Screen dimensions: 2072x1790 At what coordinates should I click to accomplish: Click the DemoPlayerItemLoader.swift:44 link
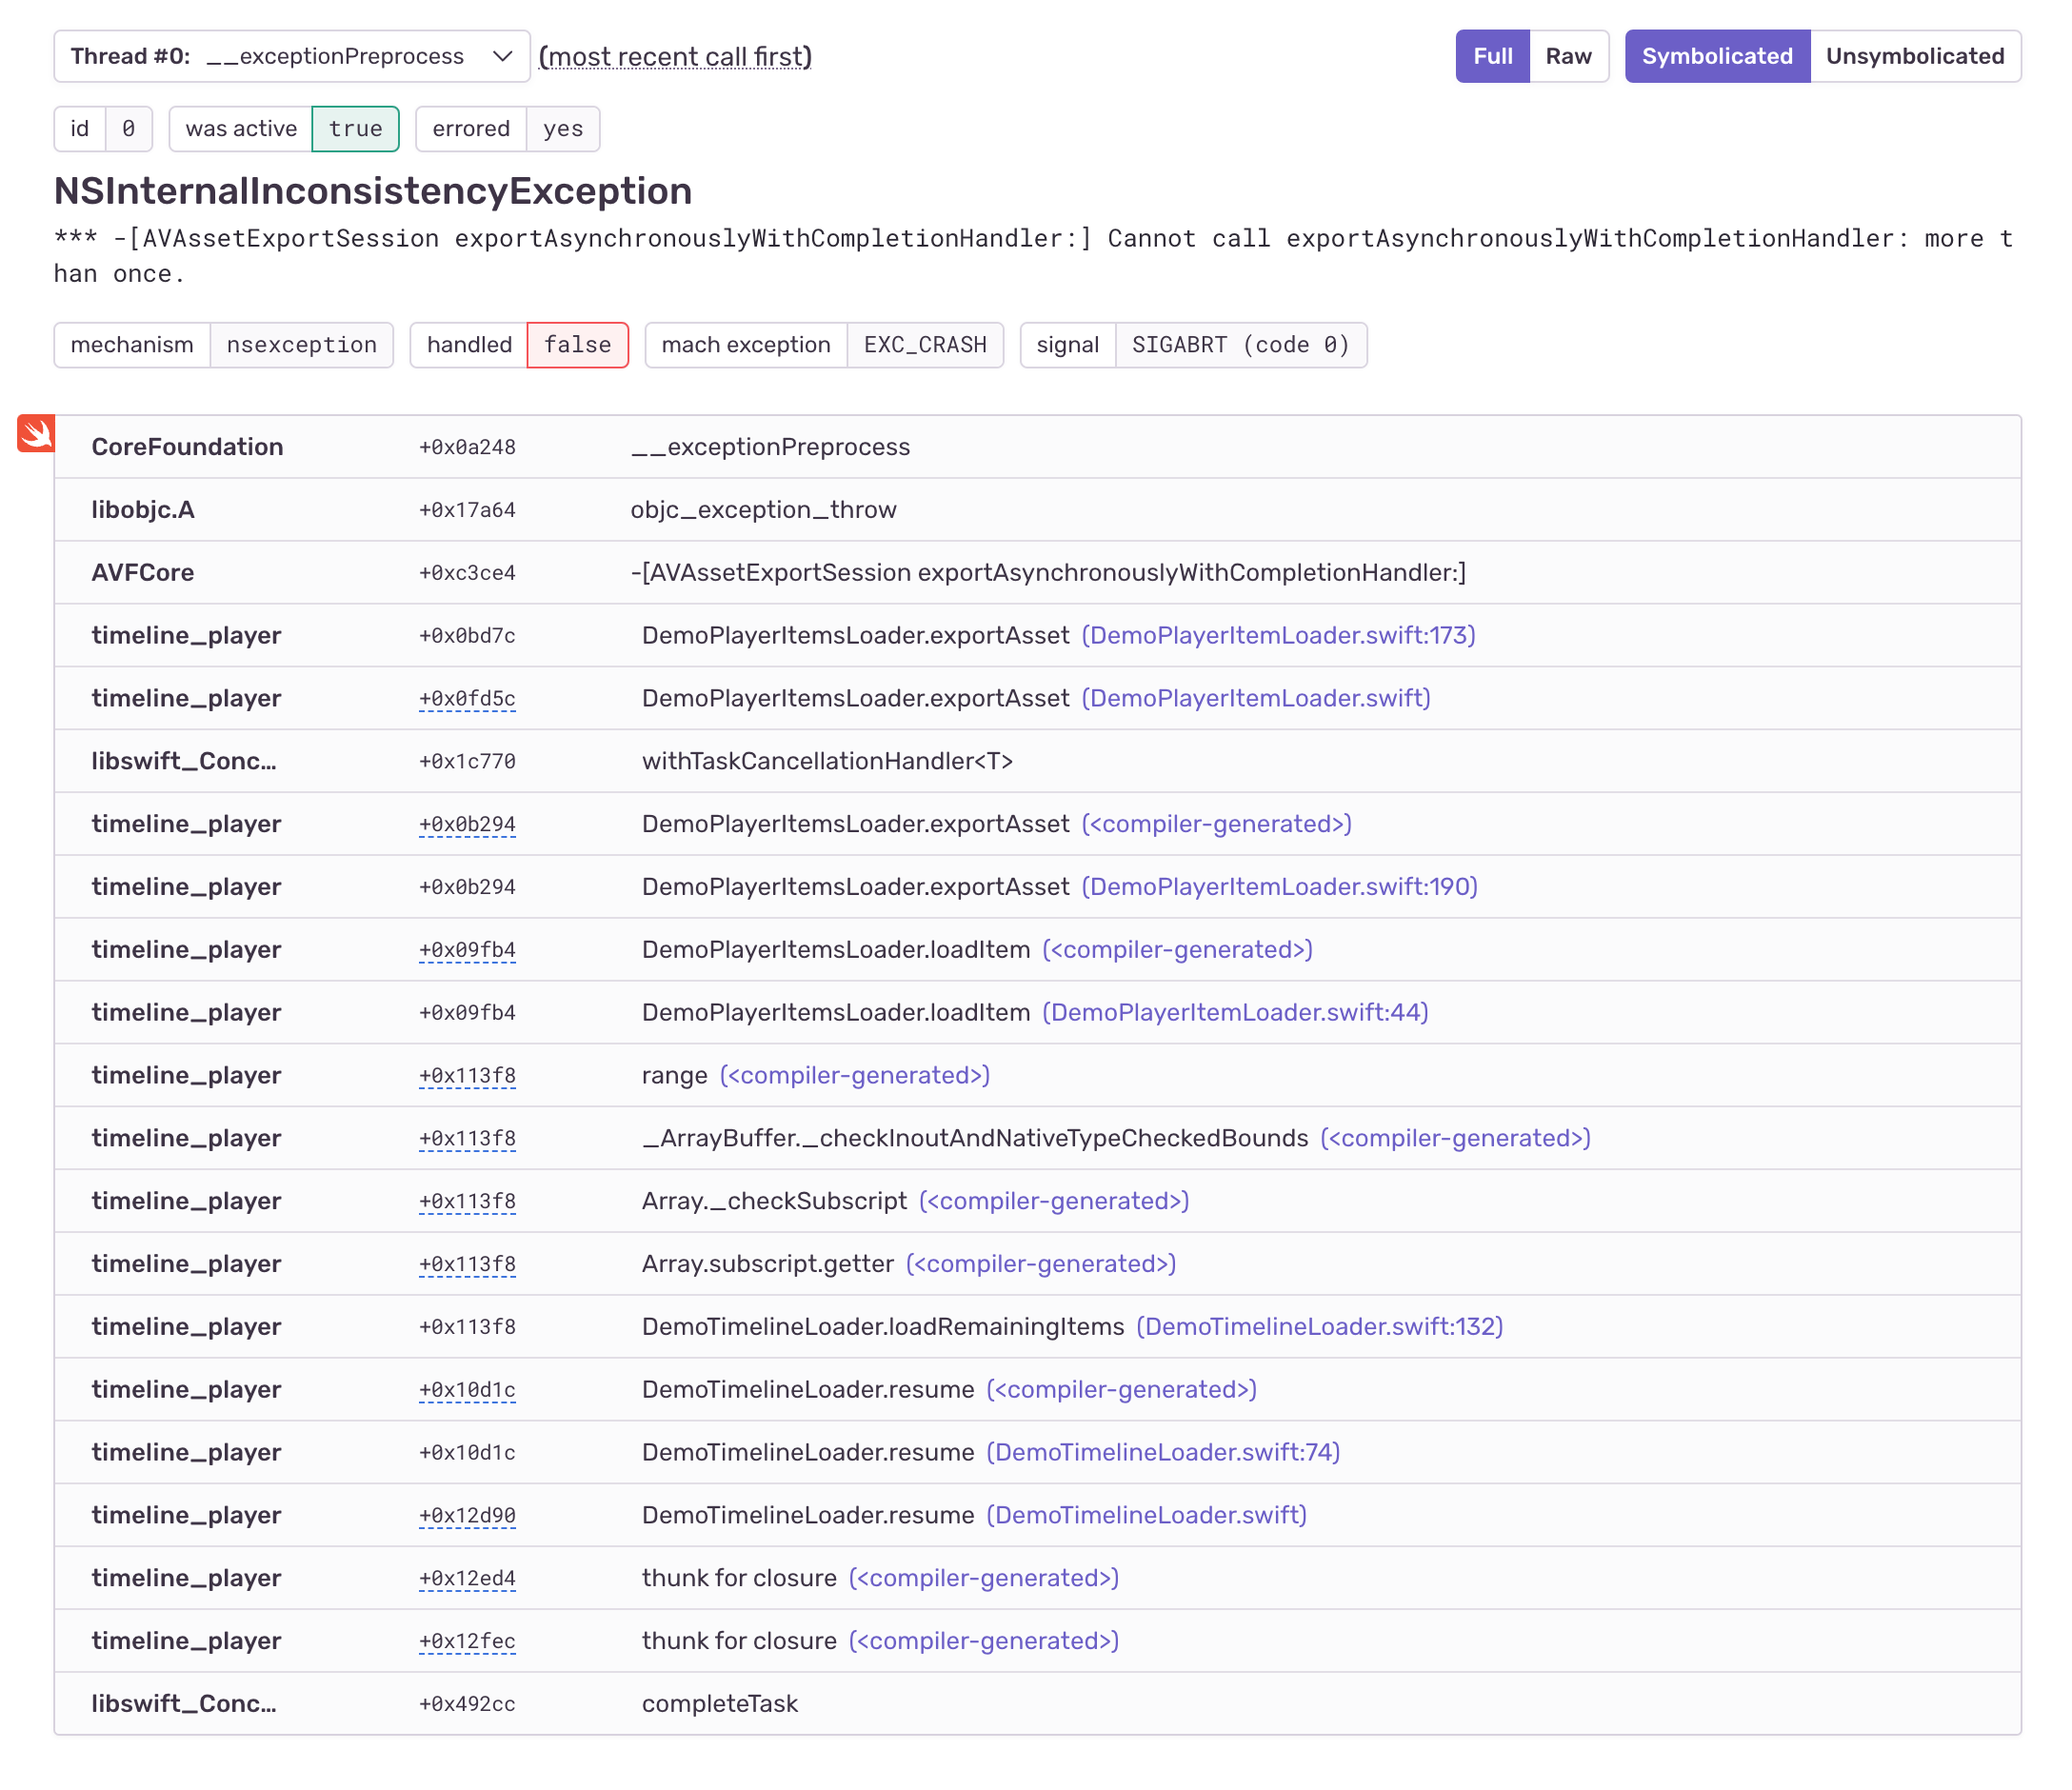[x=1235, y=1012]
